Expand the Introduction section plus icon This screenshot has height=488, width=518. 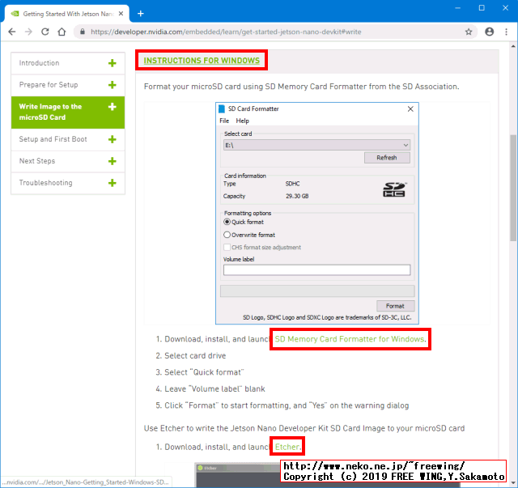tap(113, 63)
